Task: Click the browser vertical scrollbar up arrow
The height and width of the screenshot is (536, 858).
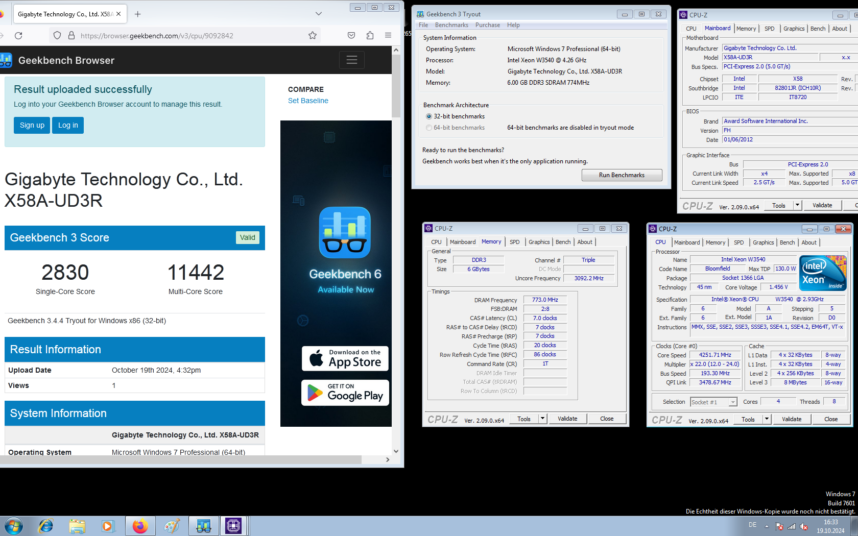Action: pos(396,50)
